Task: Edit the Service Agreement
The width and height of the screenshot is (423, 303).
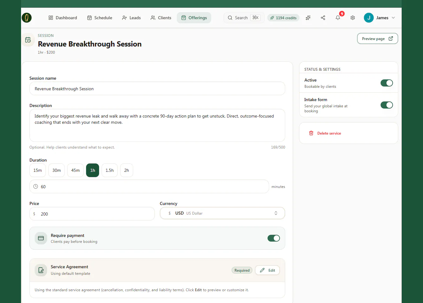Action: click(268, 270)
